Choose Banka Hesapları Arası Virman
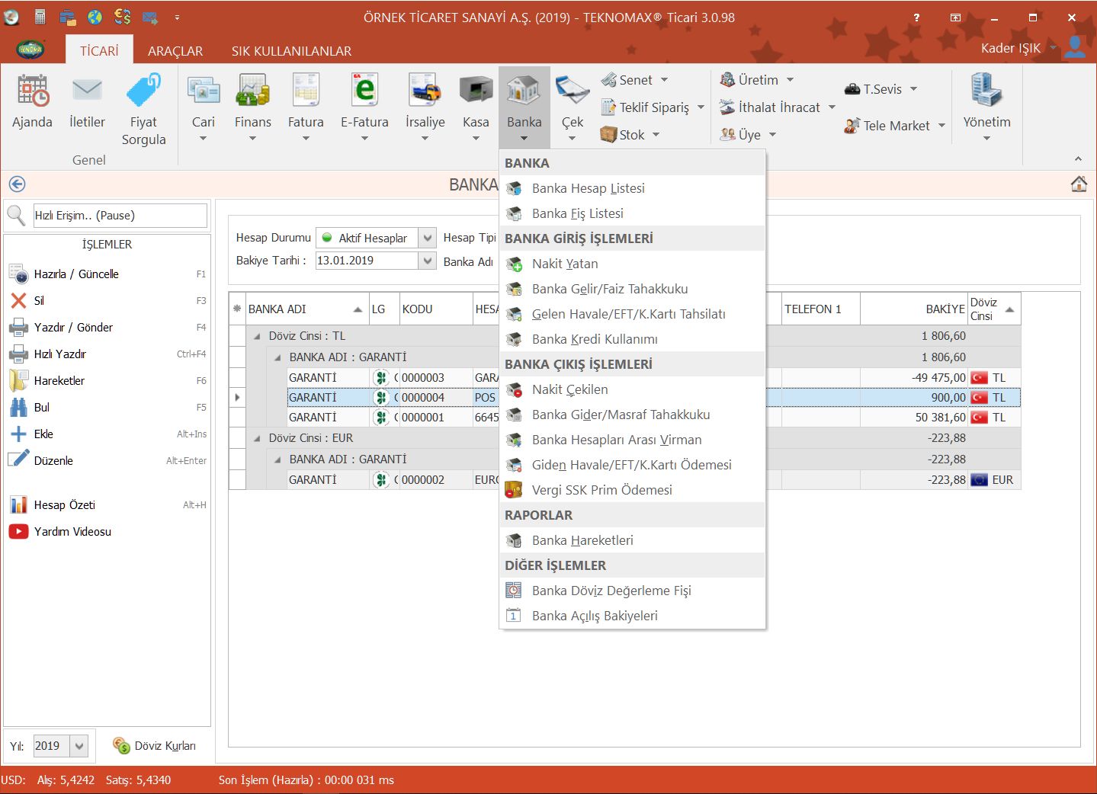1097x794 pixels. [x=633, y=440]
